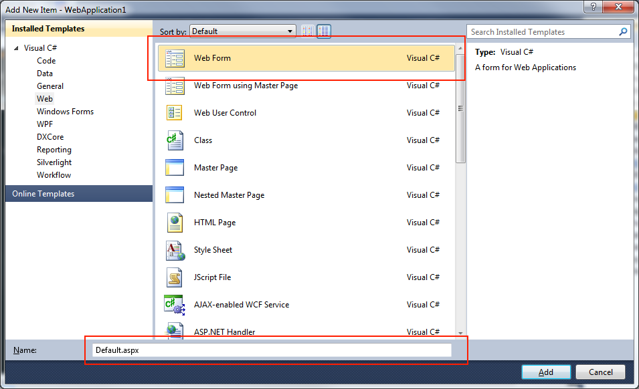Select the General category
Screen dimensions: 639x389
click(x=50, y=86)
